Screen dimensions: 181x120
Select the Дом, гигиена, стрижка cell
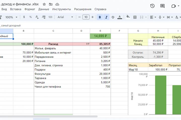point(53,65)
